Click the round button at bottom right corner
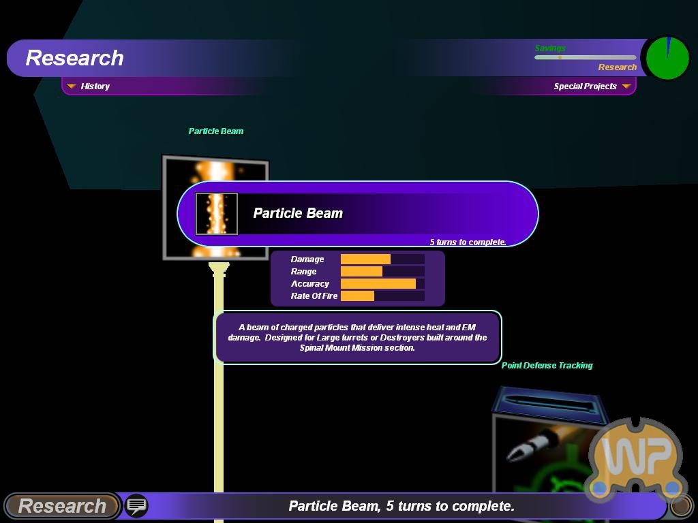 click(680, 506)
